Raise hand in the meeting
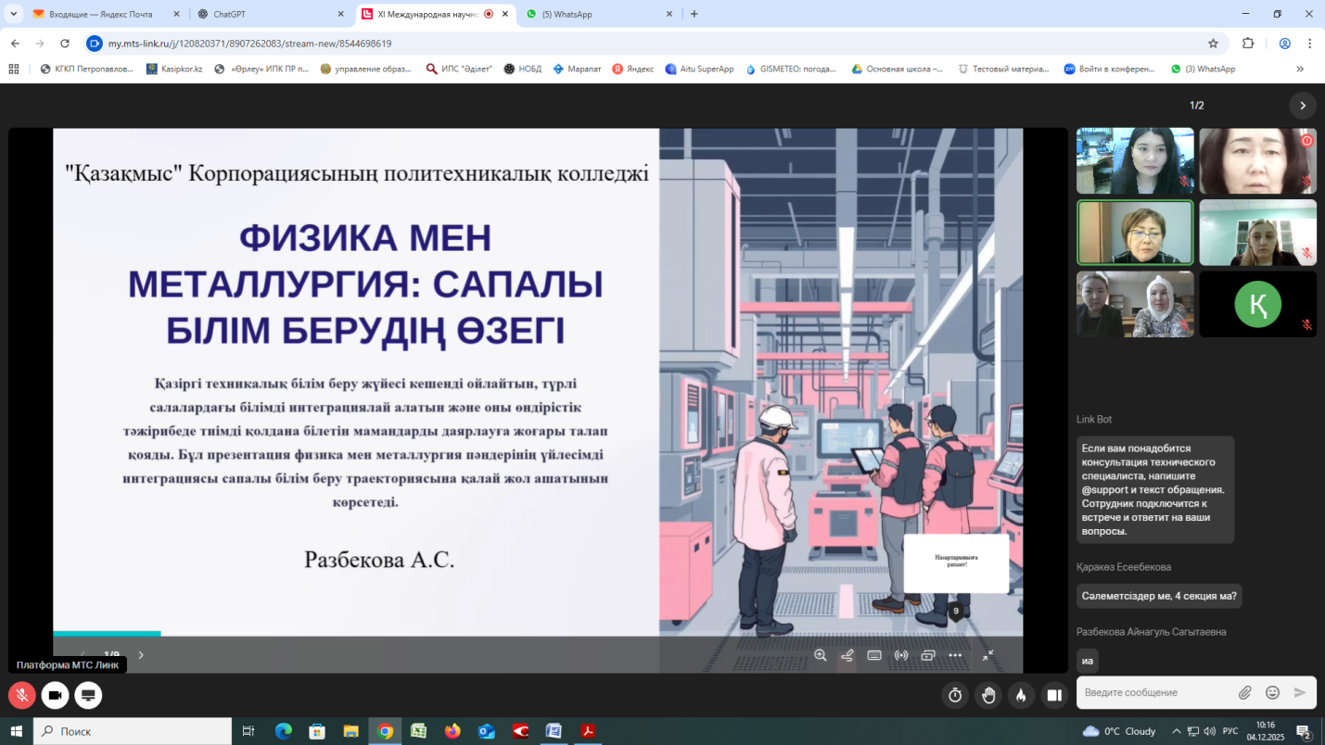Screen dimensions: 1325x745 988,695
